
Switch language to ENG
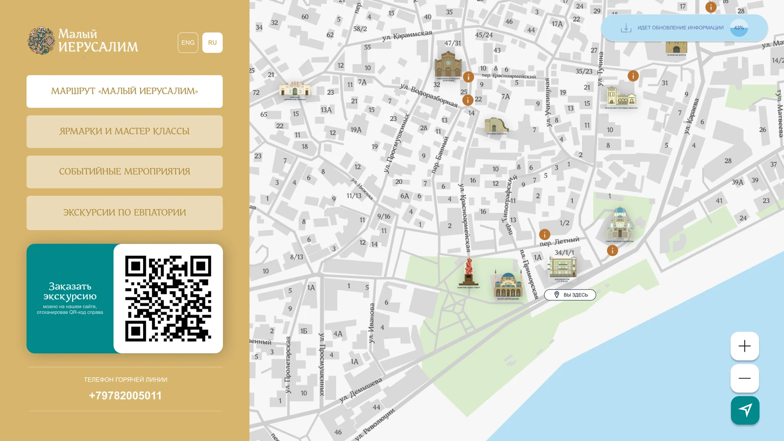point(188,43)
